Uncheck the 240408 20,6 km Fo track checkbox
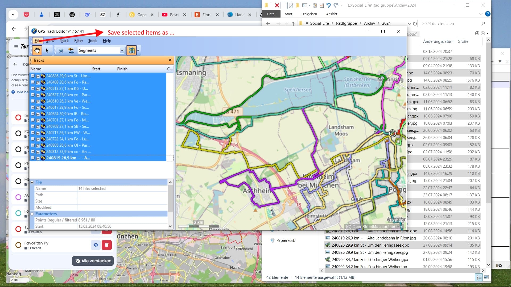This screenshot has width=511, height=287. [38, 82]
